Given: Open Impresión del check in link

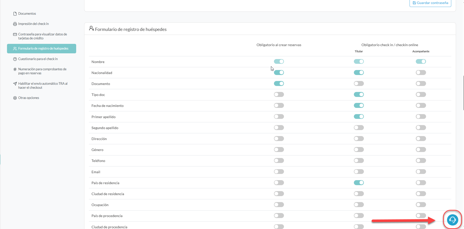Looking at the screenshot, I should coord(33,24).
